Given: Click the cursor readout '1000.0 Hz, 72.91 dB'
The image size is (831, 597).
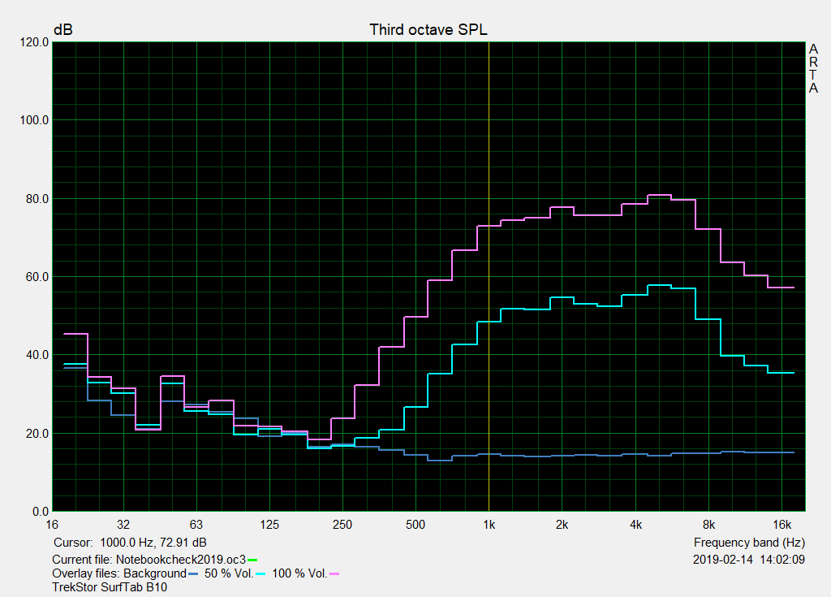Looking at the screenshot, I should (153, 543).
